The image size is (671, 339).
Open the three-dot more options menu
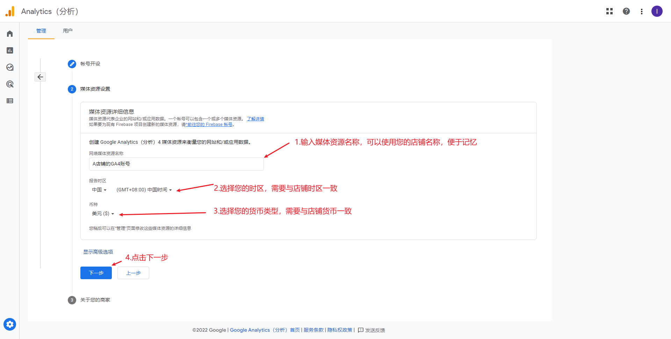point(642,11)
